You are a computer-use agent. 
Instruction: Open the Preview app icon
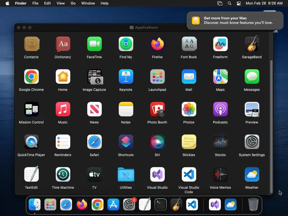(x=252, y=109)
